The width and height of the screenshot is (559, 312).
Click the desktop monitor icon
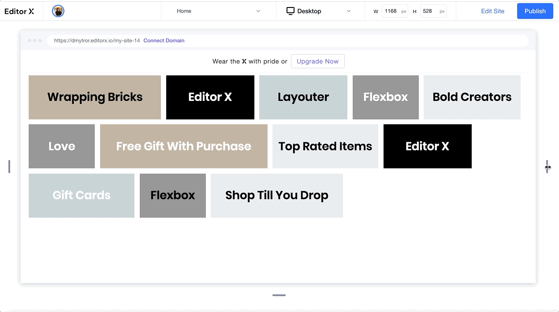290,11
